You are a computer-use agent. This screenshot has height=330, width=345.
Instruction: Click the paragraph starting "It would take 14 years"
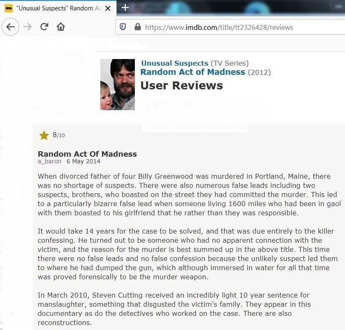(187, 254)
